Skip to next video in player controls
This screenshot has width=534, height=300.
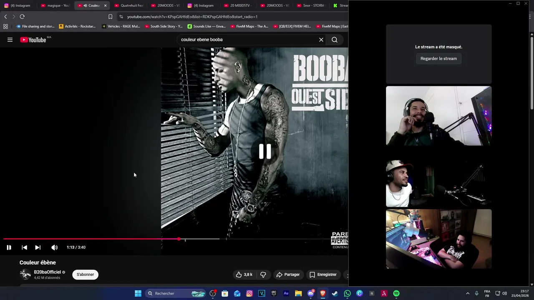coord(38,247)
